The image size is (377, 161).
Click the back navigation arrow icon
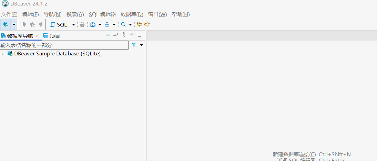pos(139,24)
